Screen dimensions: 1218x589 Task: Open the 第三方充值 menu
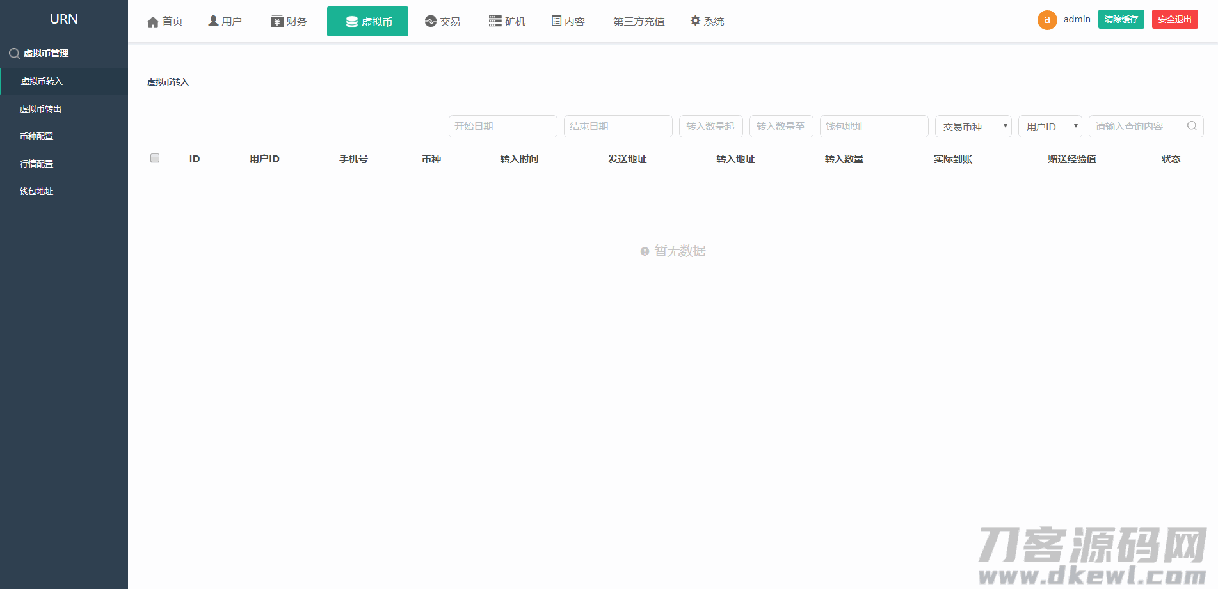(x=638, y=22)
